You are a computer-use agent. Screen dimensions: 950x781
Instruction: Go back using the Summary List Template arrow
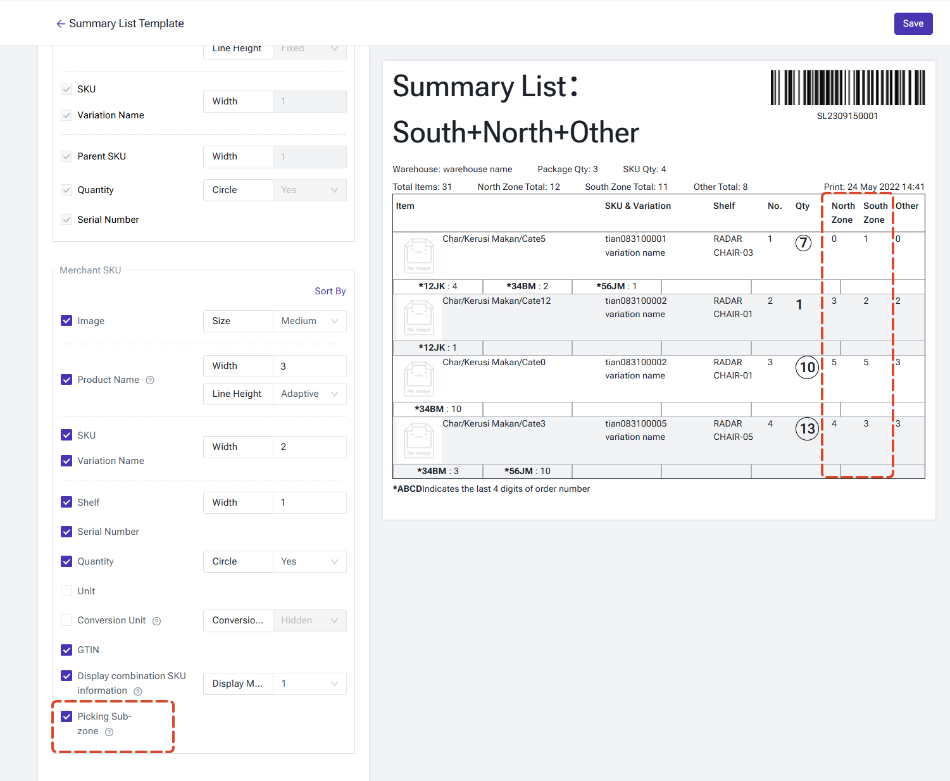coord(61,24)
